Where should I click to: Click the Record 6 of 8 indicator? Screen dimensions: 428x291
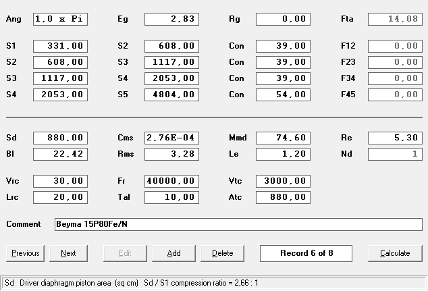point(306,253)
